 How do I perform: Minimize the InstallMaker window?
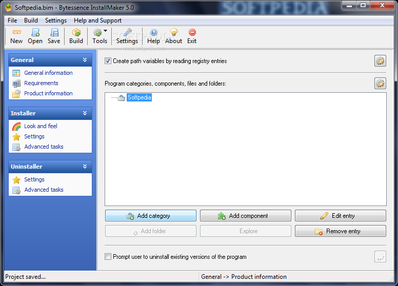point(349,5)
